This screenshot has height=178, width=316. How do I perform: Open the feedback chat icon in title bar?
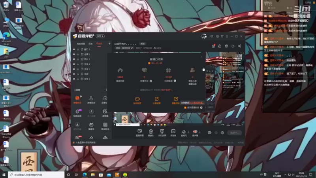212,36
